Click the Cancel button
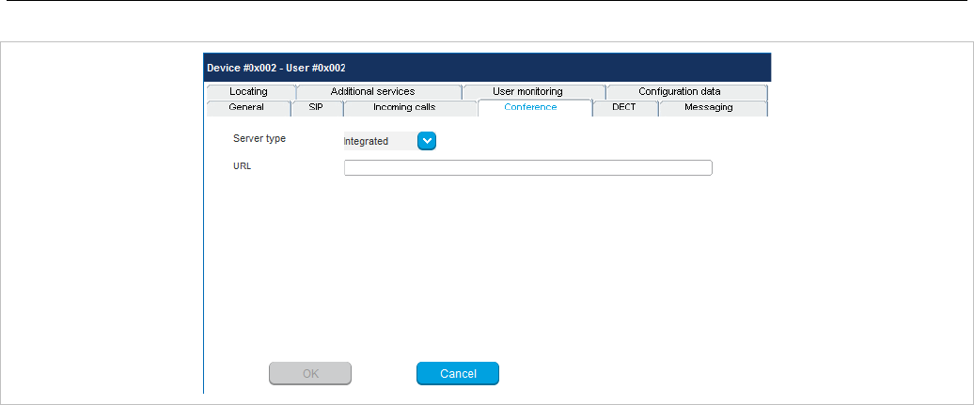Image resolution: width=974 pixels, height=405 pixels. (458, 373)
